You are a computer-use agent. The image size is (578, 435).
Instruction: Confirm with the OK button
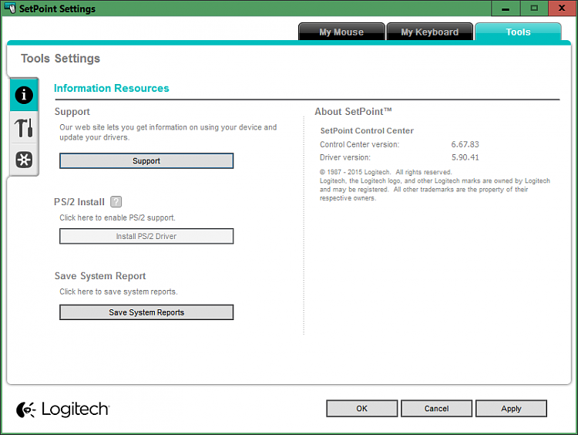(361, 409)
